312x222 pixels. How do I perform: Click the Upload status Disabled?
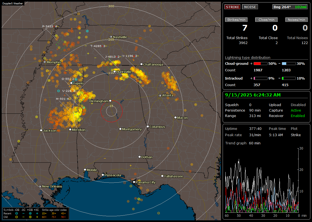pos(298,105)
